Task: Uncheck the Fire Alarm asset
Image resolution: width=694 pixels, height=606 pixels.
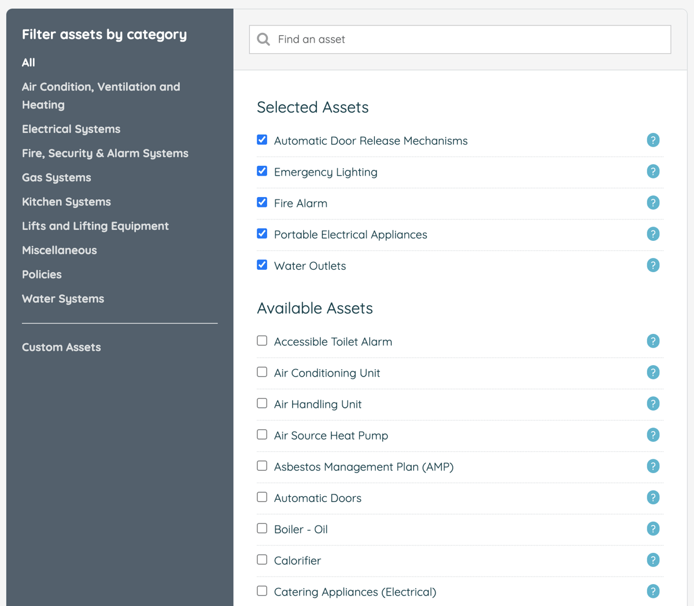Action: 262,202
